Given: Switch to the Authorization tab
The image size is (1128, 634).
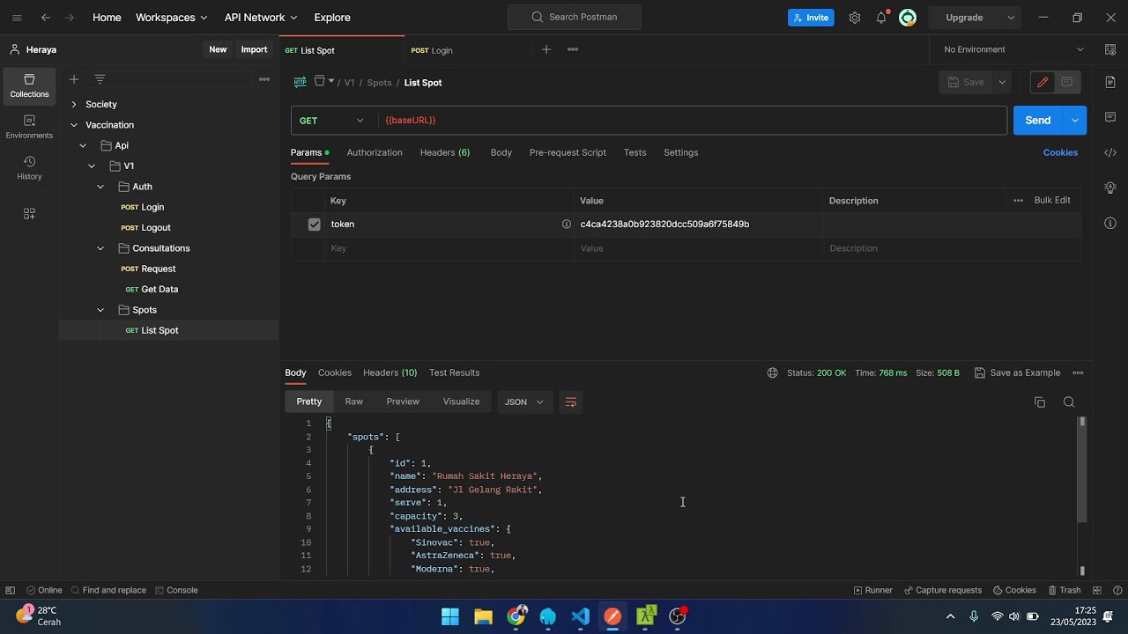Looking at the screenshot, I should pyautogui.click(x=375, y=152).
